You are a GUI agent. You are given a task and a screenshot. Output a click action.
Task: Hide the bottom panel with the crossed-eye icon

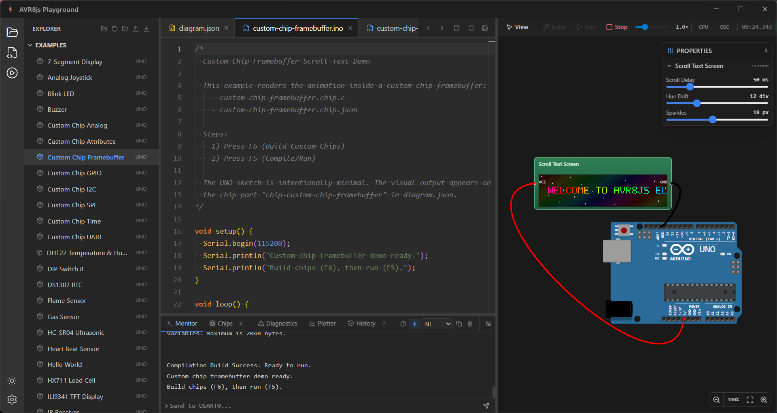click(x=488, y=324)
